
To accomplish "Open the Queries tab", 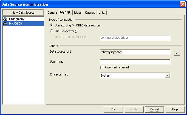I will [x=90, y=13].
